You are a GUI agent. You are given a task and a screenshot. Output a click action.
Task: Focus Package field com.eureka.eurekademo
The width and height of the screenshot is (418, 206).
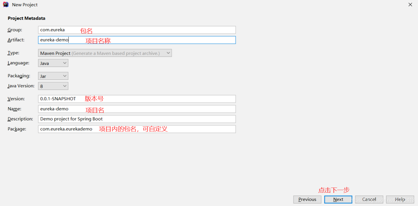tap(137, 129)
